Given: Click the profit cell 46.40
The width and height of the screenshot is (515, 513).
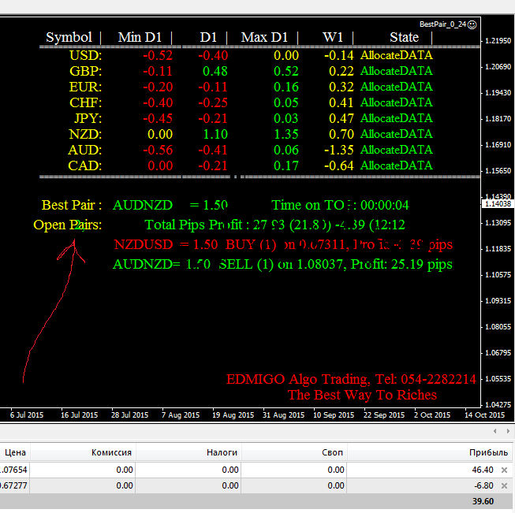Looking at the screenshot, I should pyautogui.click(x=483, y=470).
